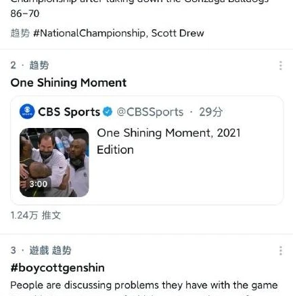Click empty area of CBS Sports tweet card
This screenshot has height=296, width=293.
[x=185, y=178]
